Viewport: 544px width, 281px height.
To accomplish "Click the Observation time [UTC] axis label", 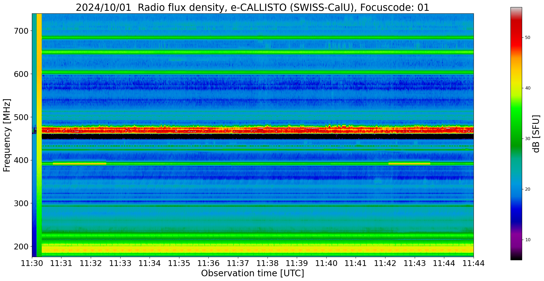I will (x=252, y=273).
